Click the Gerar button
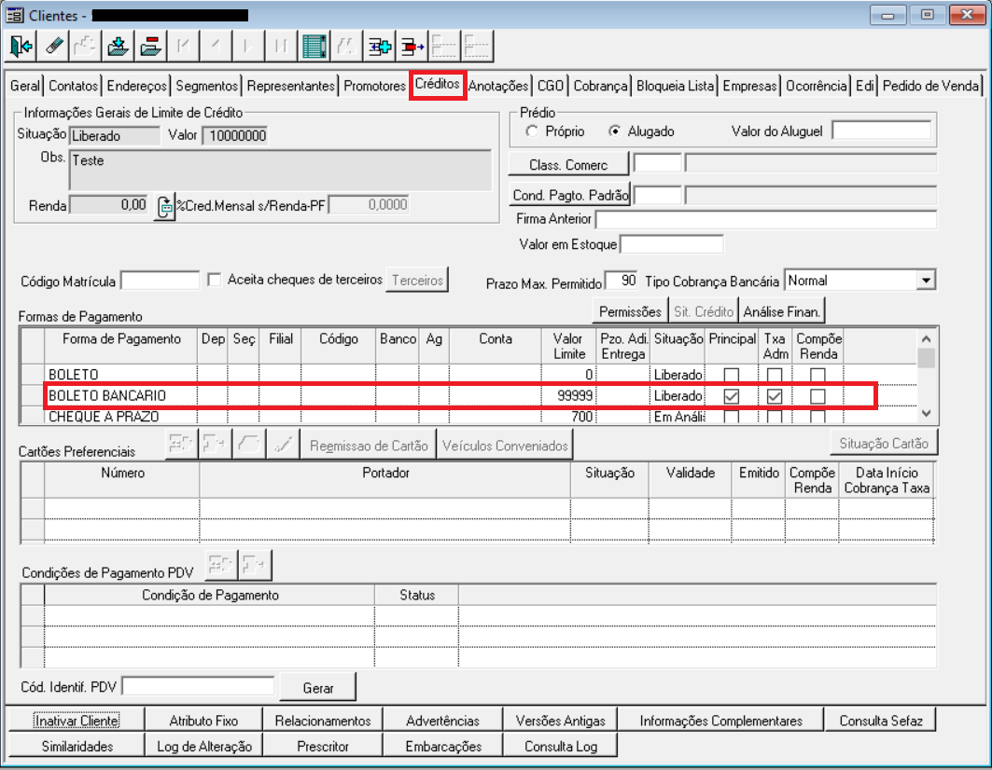This screenshot has width=992, height=770. point(318,687)
